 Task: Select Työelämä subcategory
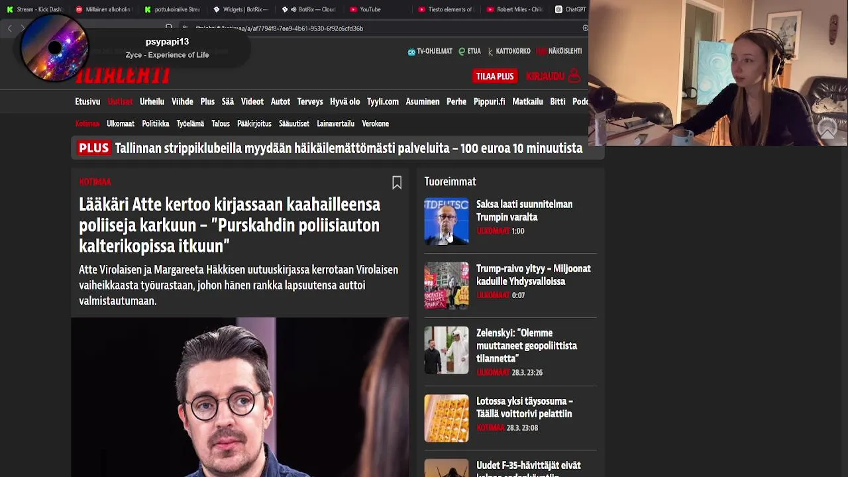(190, 124)
